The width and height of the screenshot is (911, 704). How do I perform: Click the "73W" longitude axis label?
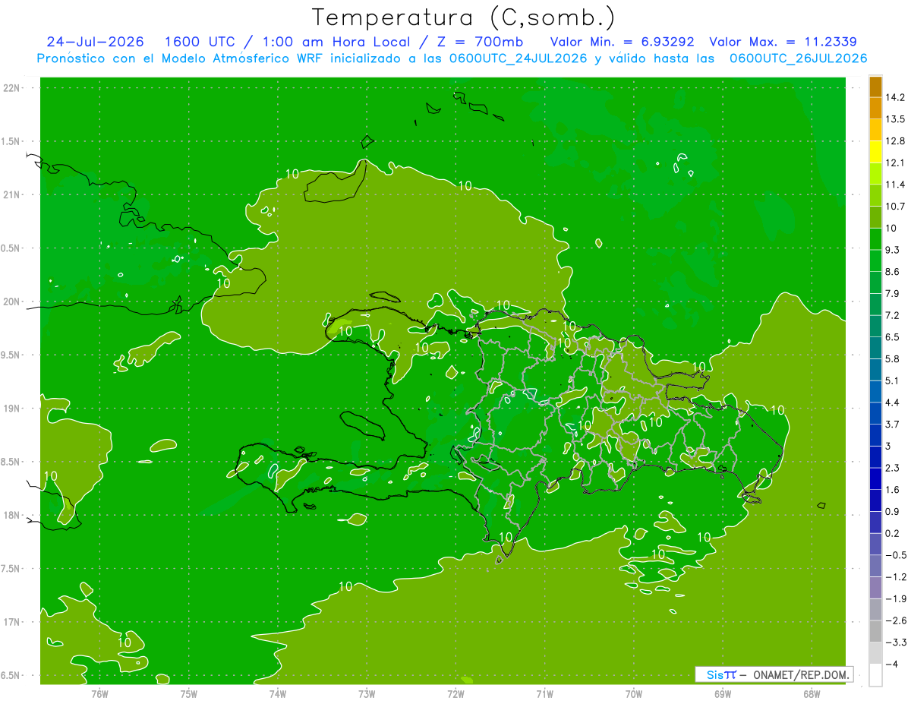pyautogui.click(x=367, y=693)
